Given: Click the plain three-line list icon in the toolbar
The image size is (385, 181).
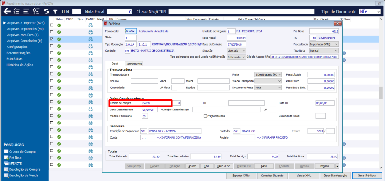Looking at the screenshot, I should (x=26, y=11).
